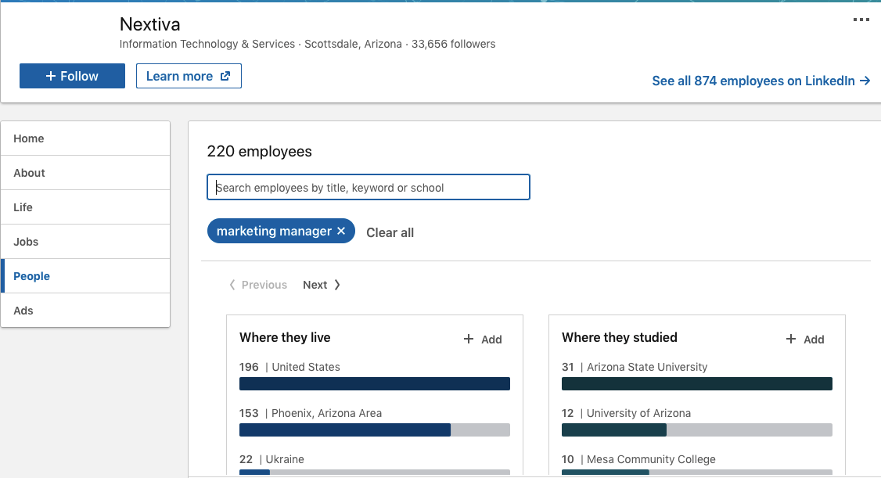Click Clear all to remove filters
Image resolution: width=881 pixels, height=478 pixels.
tap(390, 232)
